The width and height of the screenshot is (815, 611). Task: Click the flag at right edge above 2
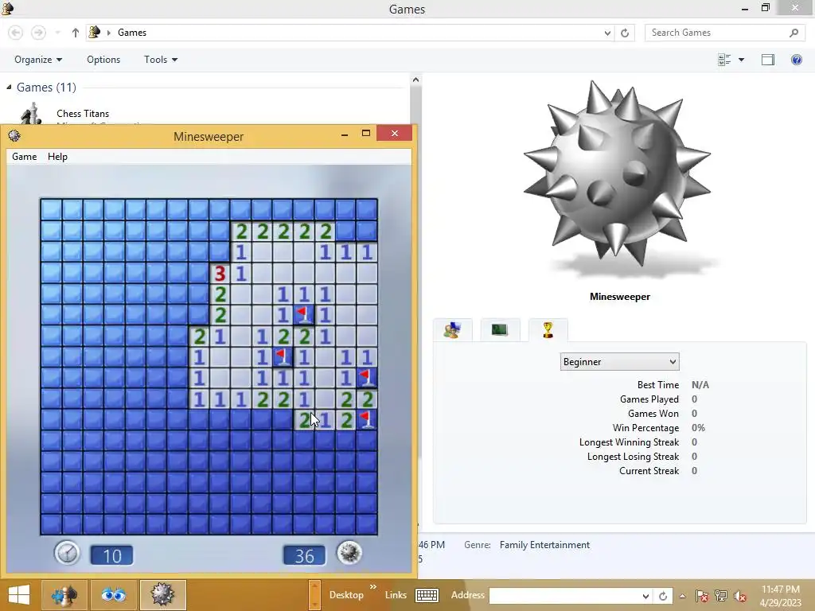click(367, 378)
